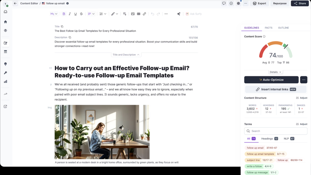
Task: Click the Repurpose button
Action: tap(280, 3)
